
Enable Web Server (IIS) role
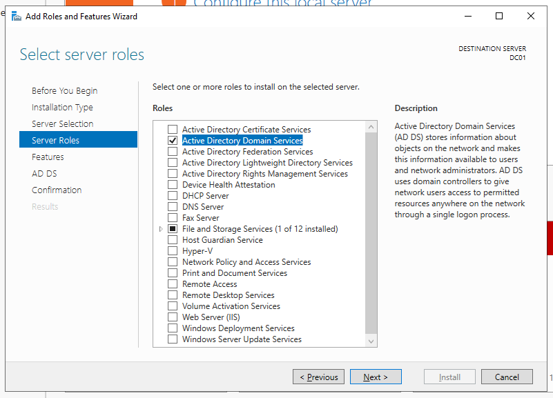click(x=173, y=317)
